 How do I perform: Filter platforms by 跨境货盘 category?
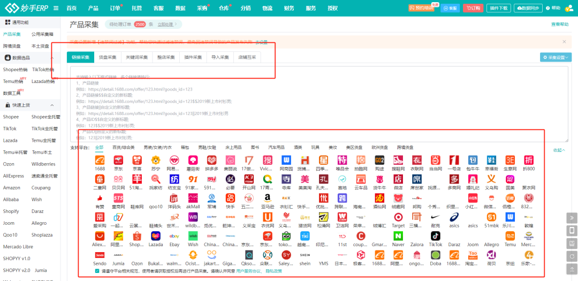405,147
